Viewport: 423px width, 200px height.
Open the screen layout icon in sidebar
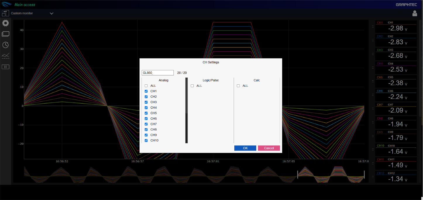(x=5, y=34)
